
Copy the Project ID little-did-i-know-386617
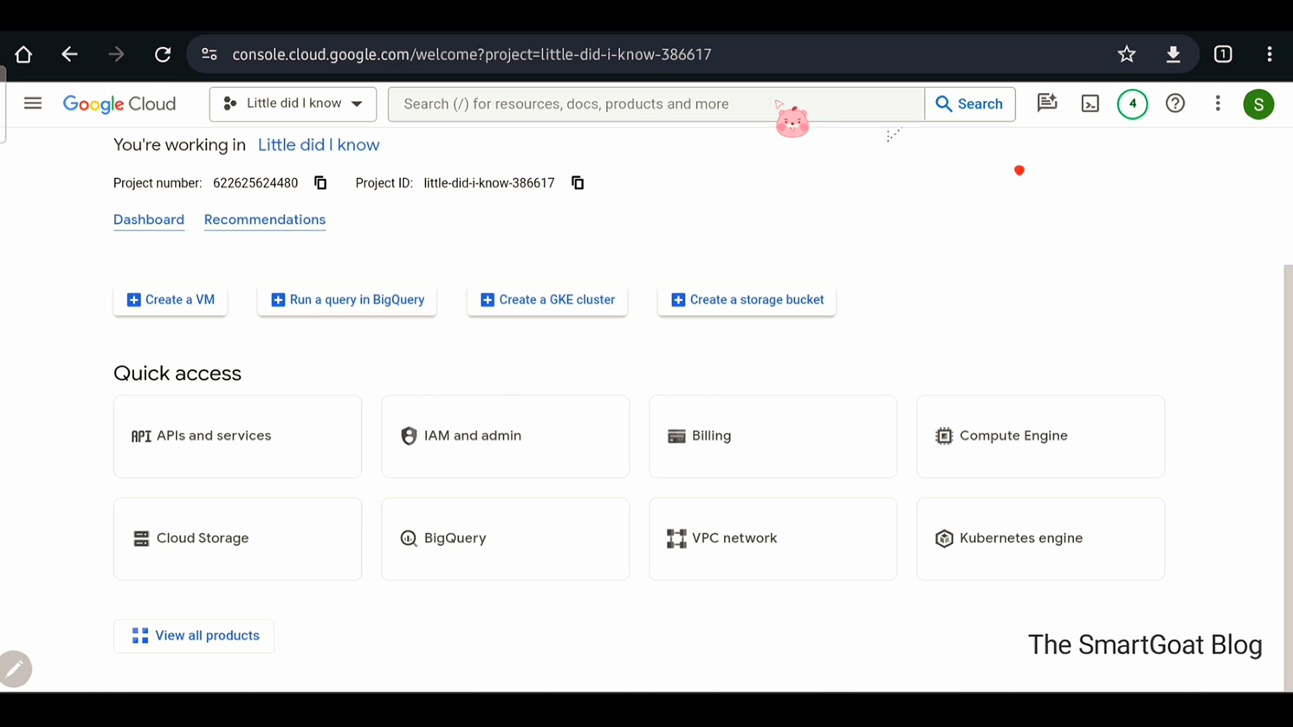(578, 182)
